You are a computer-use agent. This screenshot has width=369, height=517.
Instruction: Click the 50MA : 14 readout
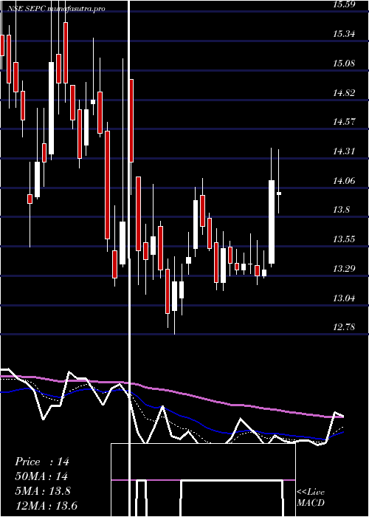tap(41, 476)
